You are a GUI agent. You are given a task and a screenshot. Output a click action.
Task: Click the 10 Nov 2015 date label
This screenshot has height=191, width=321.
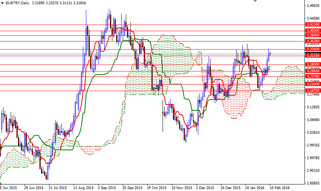point(182,188)
